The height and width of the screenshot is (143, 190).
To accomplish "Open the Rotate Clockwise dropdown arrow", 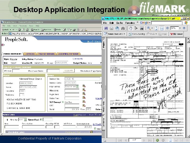I will coord(124,34).
